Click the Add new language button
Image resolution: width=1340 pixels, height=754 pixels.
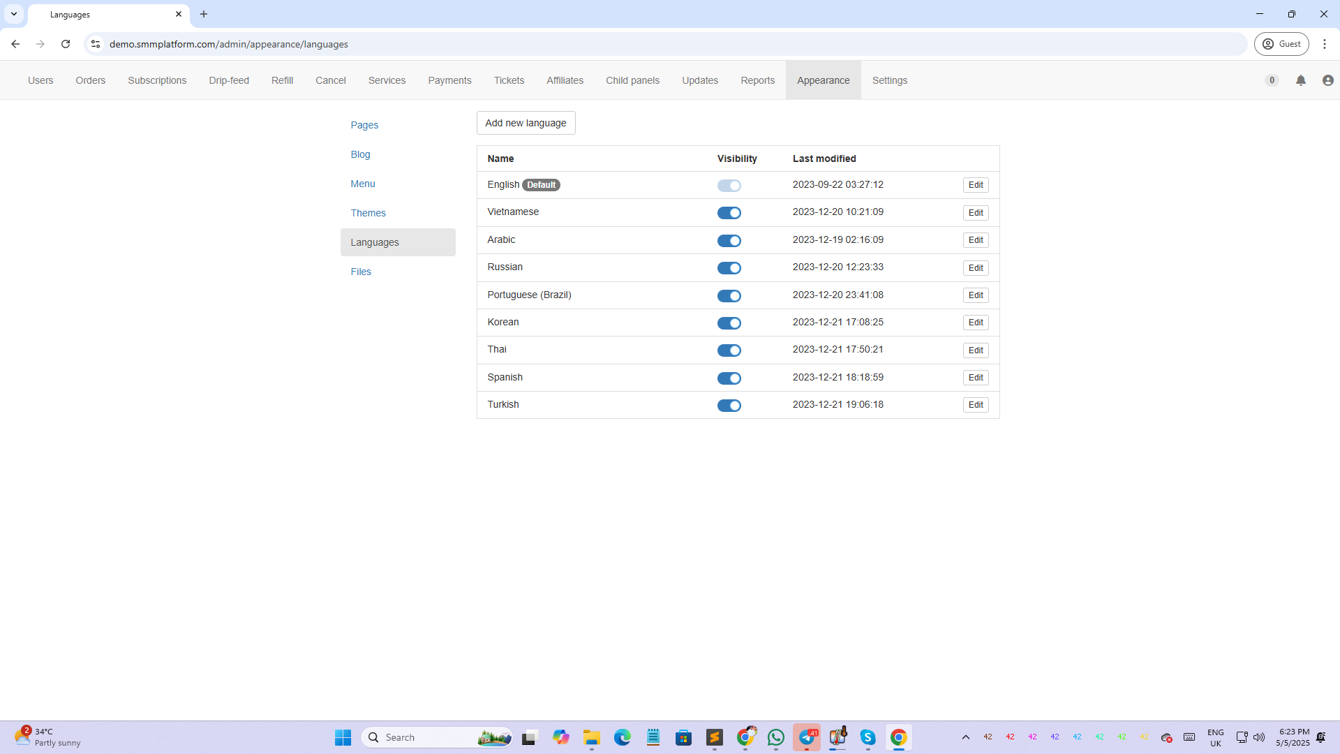pyautogui.click(x=526, y=123)
